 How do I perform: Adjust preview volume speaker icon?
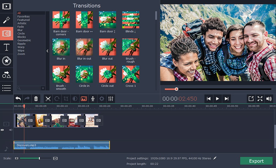click(x=269, y=99)
